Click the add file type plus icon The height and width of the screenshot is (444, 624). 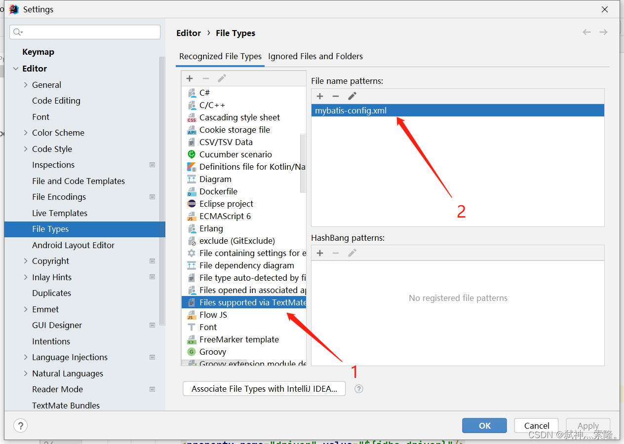click(x=190, y=78)
